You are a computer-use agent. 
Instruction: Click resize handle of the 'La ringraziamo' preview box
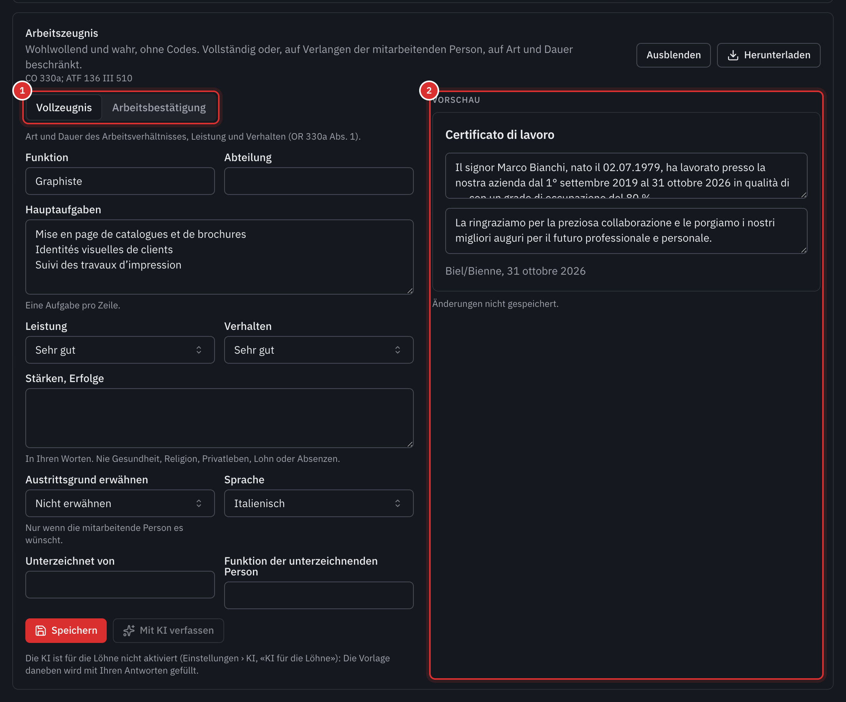click(x=804, y=250)
